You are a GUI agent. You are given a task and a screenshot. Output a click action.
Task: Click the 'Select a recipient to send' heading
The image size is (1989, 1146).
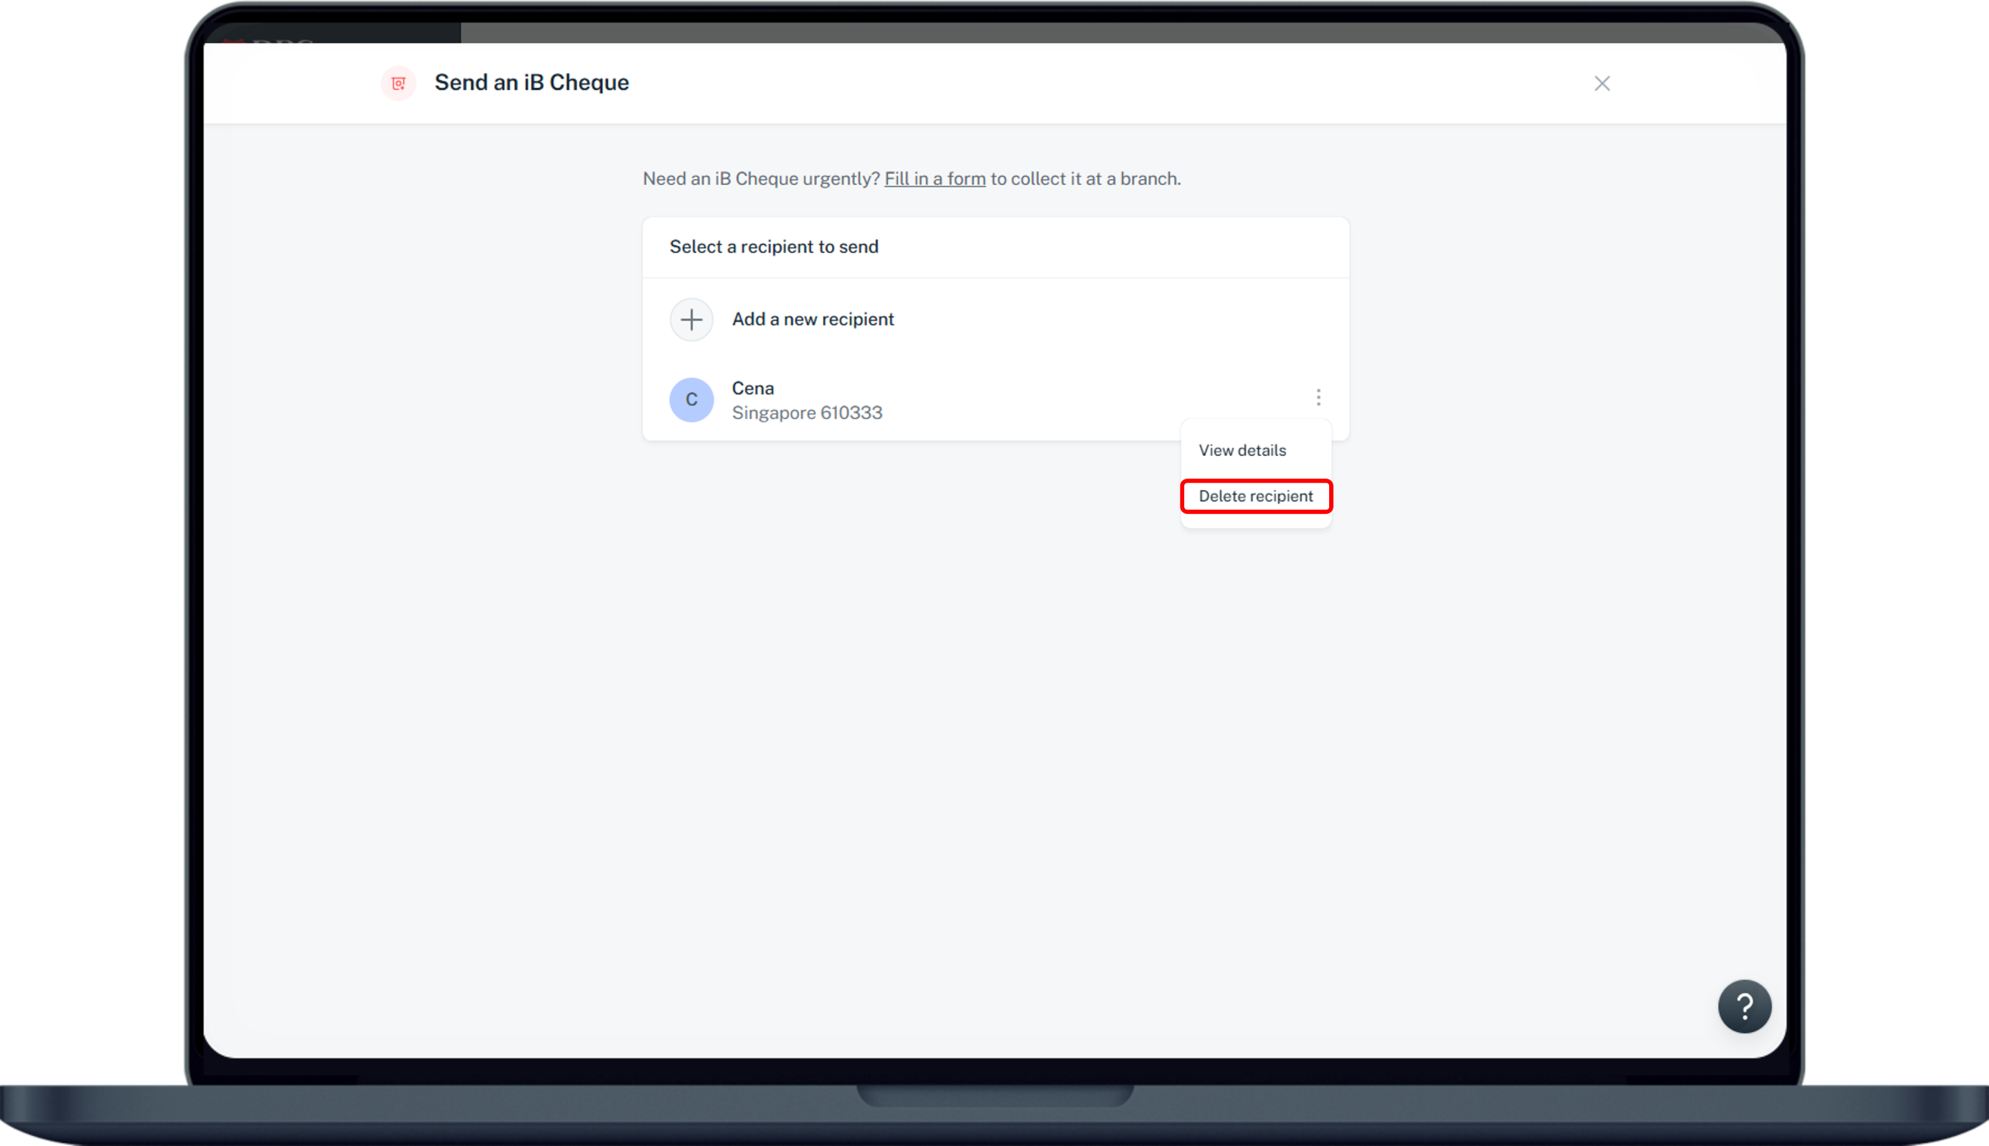tap(773, 247)
